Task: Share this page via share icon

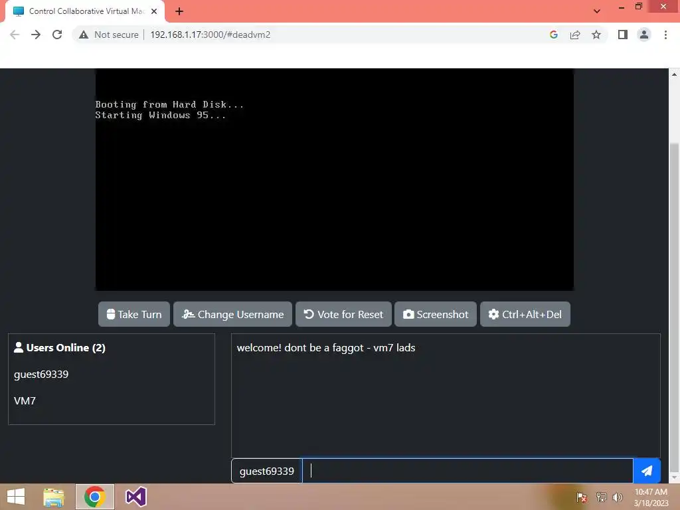Action: [x=575, y=35]
